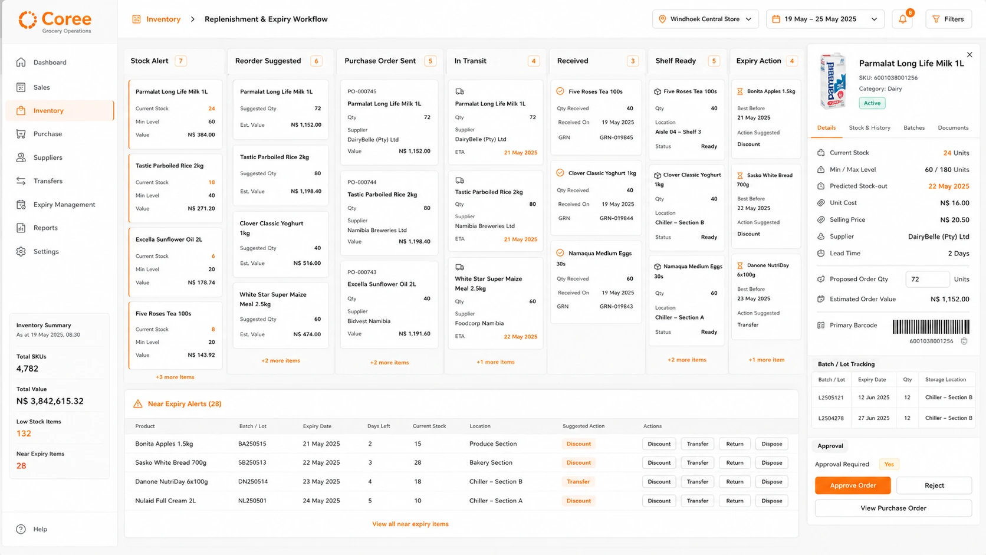Viewport: 986px width, 555px height.
Task: Click View Purchase Order button
Action: click(x=893, y=508)
